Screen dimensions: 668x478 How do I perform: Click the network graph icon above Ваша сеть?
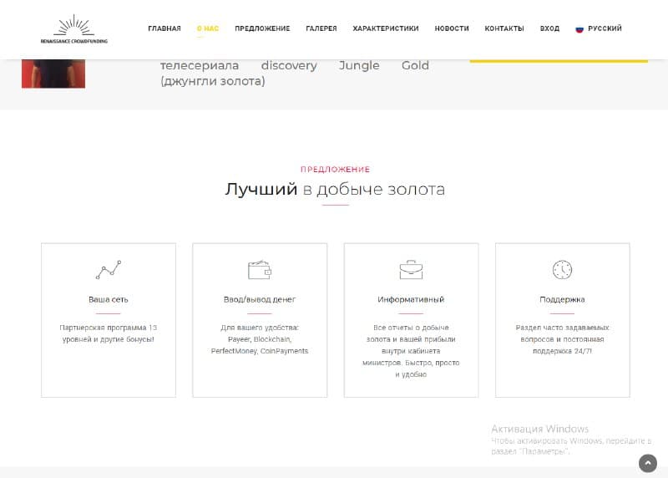pos(108,270)
